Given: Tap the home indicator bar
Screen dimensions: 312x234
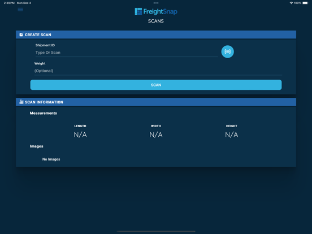Looking at the screenshot, I should click(x=156, y=231).
